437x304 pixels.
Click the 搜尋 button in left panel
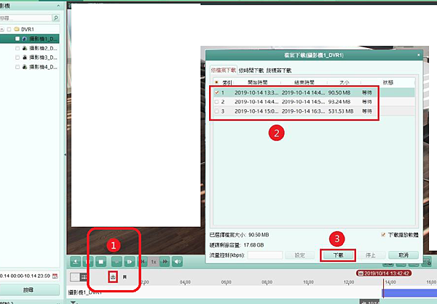point(28,289)
